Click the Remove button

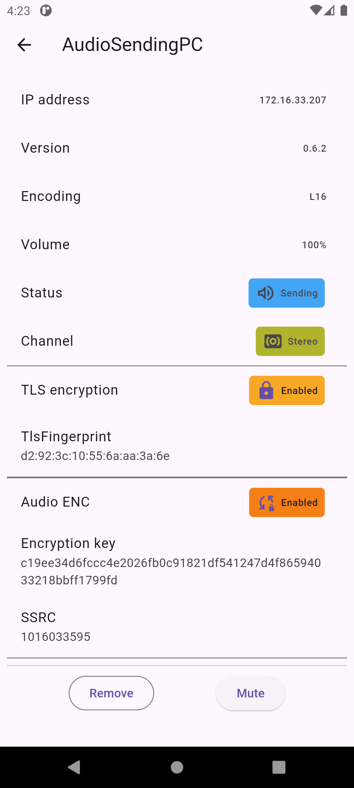pyautogui.click(x=111, y=693)
